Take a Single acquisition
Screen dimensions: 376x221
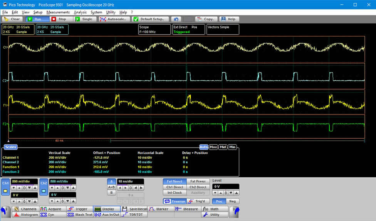point(86,19)
